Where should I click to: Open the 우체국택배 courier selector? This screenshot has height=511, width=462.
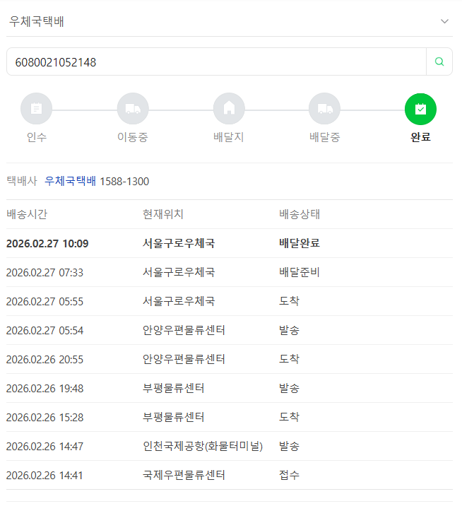coord(230,21)
